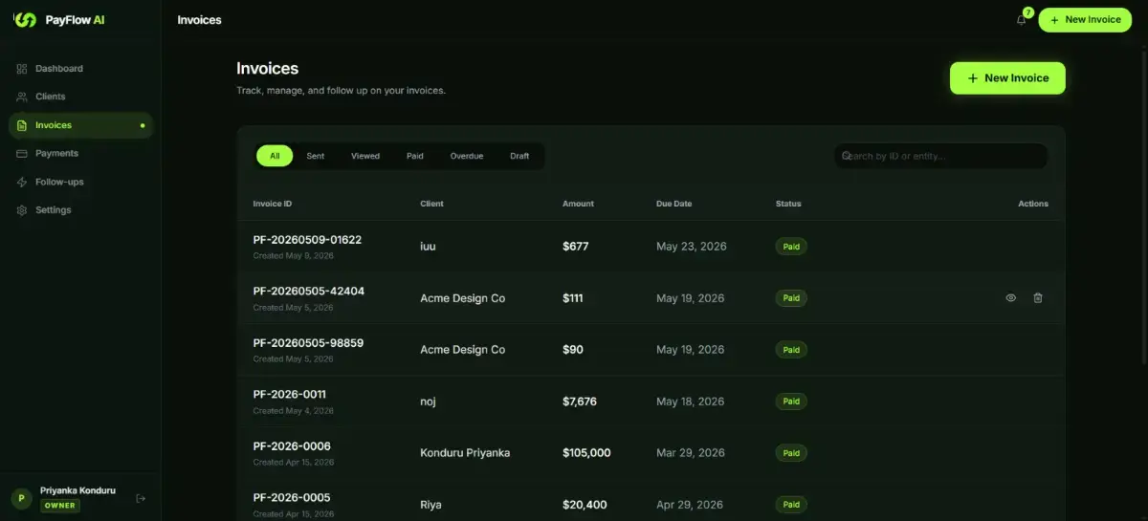Click the Paid badge in the $105,000 row
This screenshot has height=521, width=1148.
pyautogui.click(x=791, y=453)
